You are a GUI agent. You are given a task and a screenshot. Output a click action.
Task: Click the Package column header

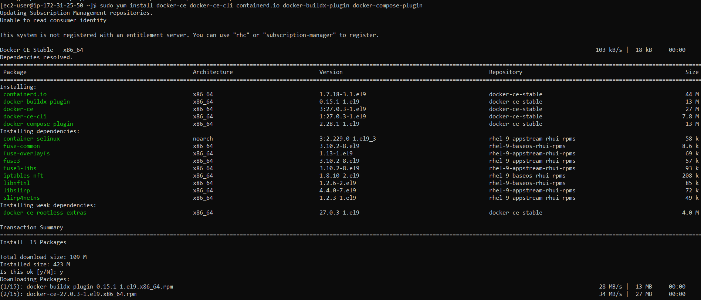point(15,72)
